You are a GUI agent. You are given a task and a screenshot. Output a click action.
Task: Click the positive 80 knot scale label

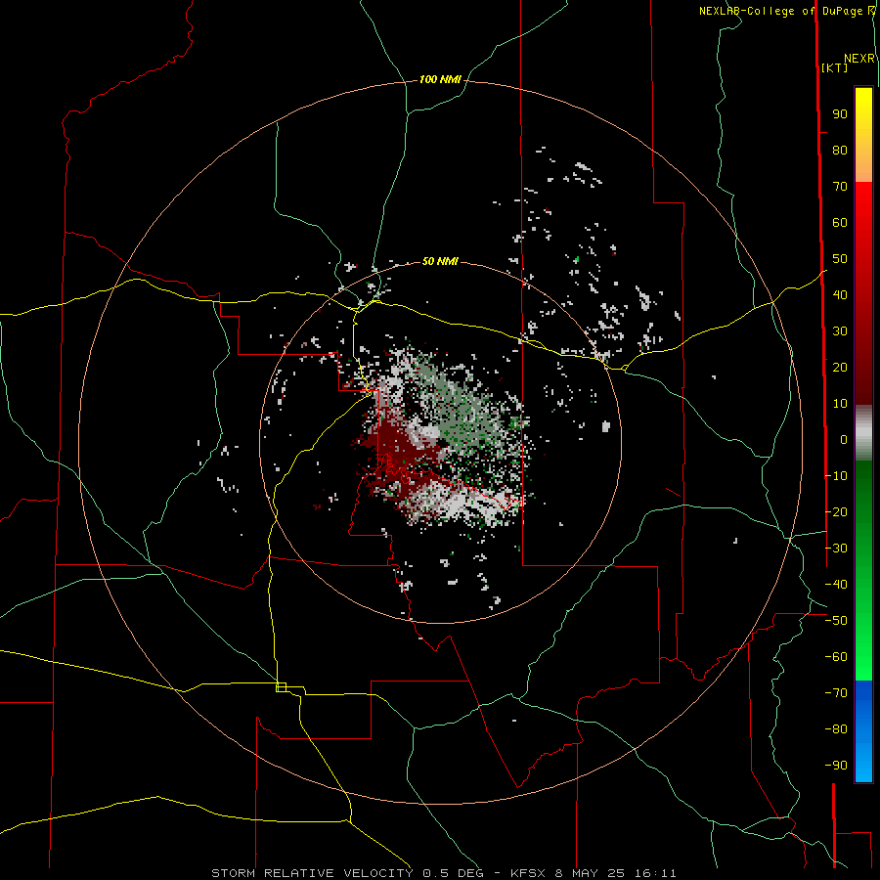840,150
